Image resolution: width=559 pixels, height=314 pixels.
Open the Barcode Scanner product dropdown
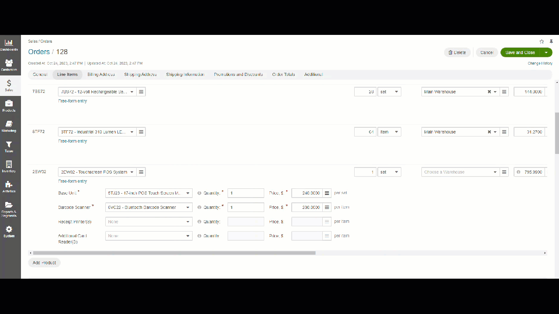click(x=148, y=207)
